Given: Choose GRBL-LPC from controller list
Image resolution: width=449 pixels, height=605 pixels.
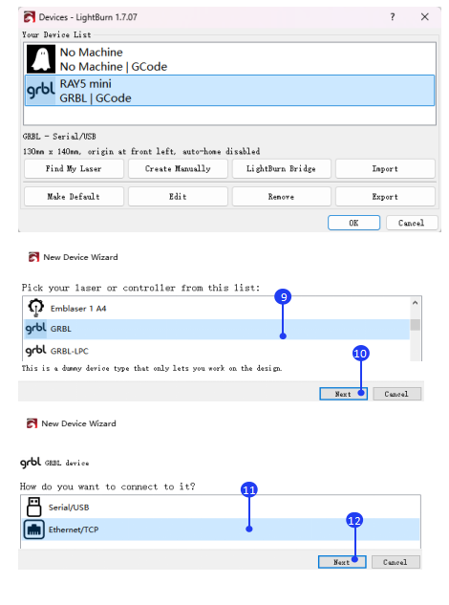Looking at the screenshot, I should pyautogui.click(x=217, y=351).
